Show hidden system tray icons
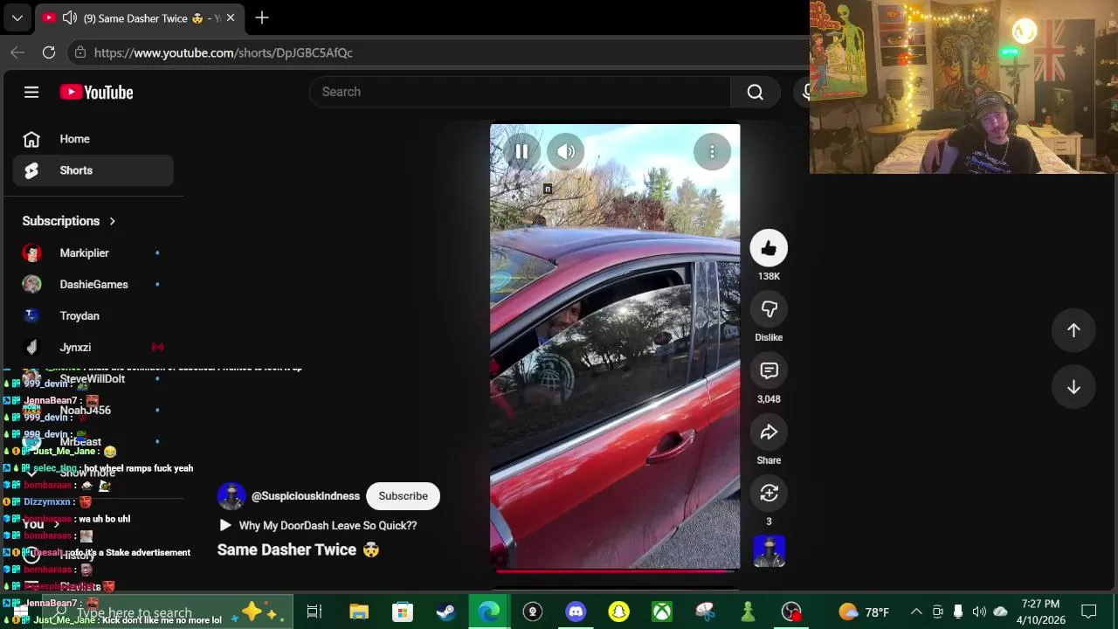Screen dimensions: 1118x629 (x=916, y=612)
